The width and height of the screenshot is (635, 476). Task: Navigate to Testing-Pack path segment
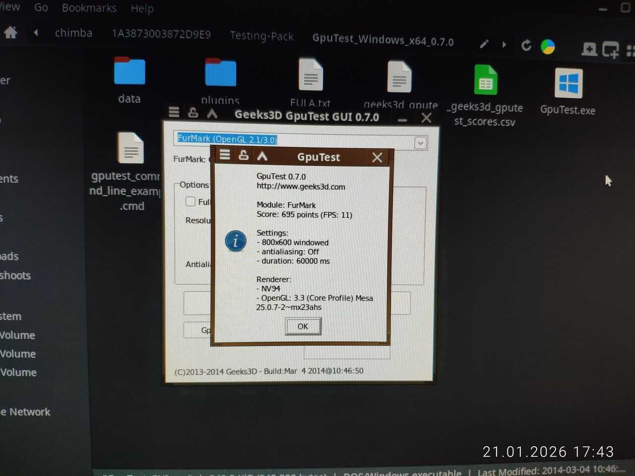[x=261, y=36]
